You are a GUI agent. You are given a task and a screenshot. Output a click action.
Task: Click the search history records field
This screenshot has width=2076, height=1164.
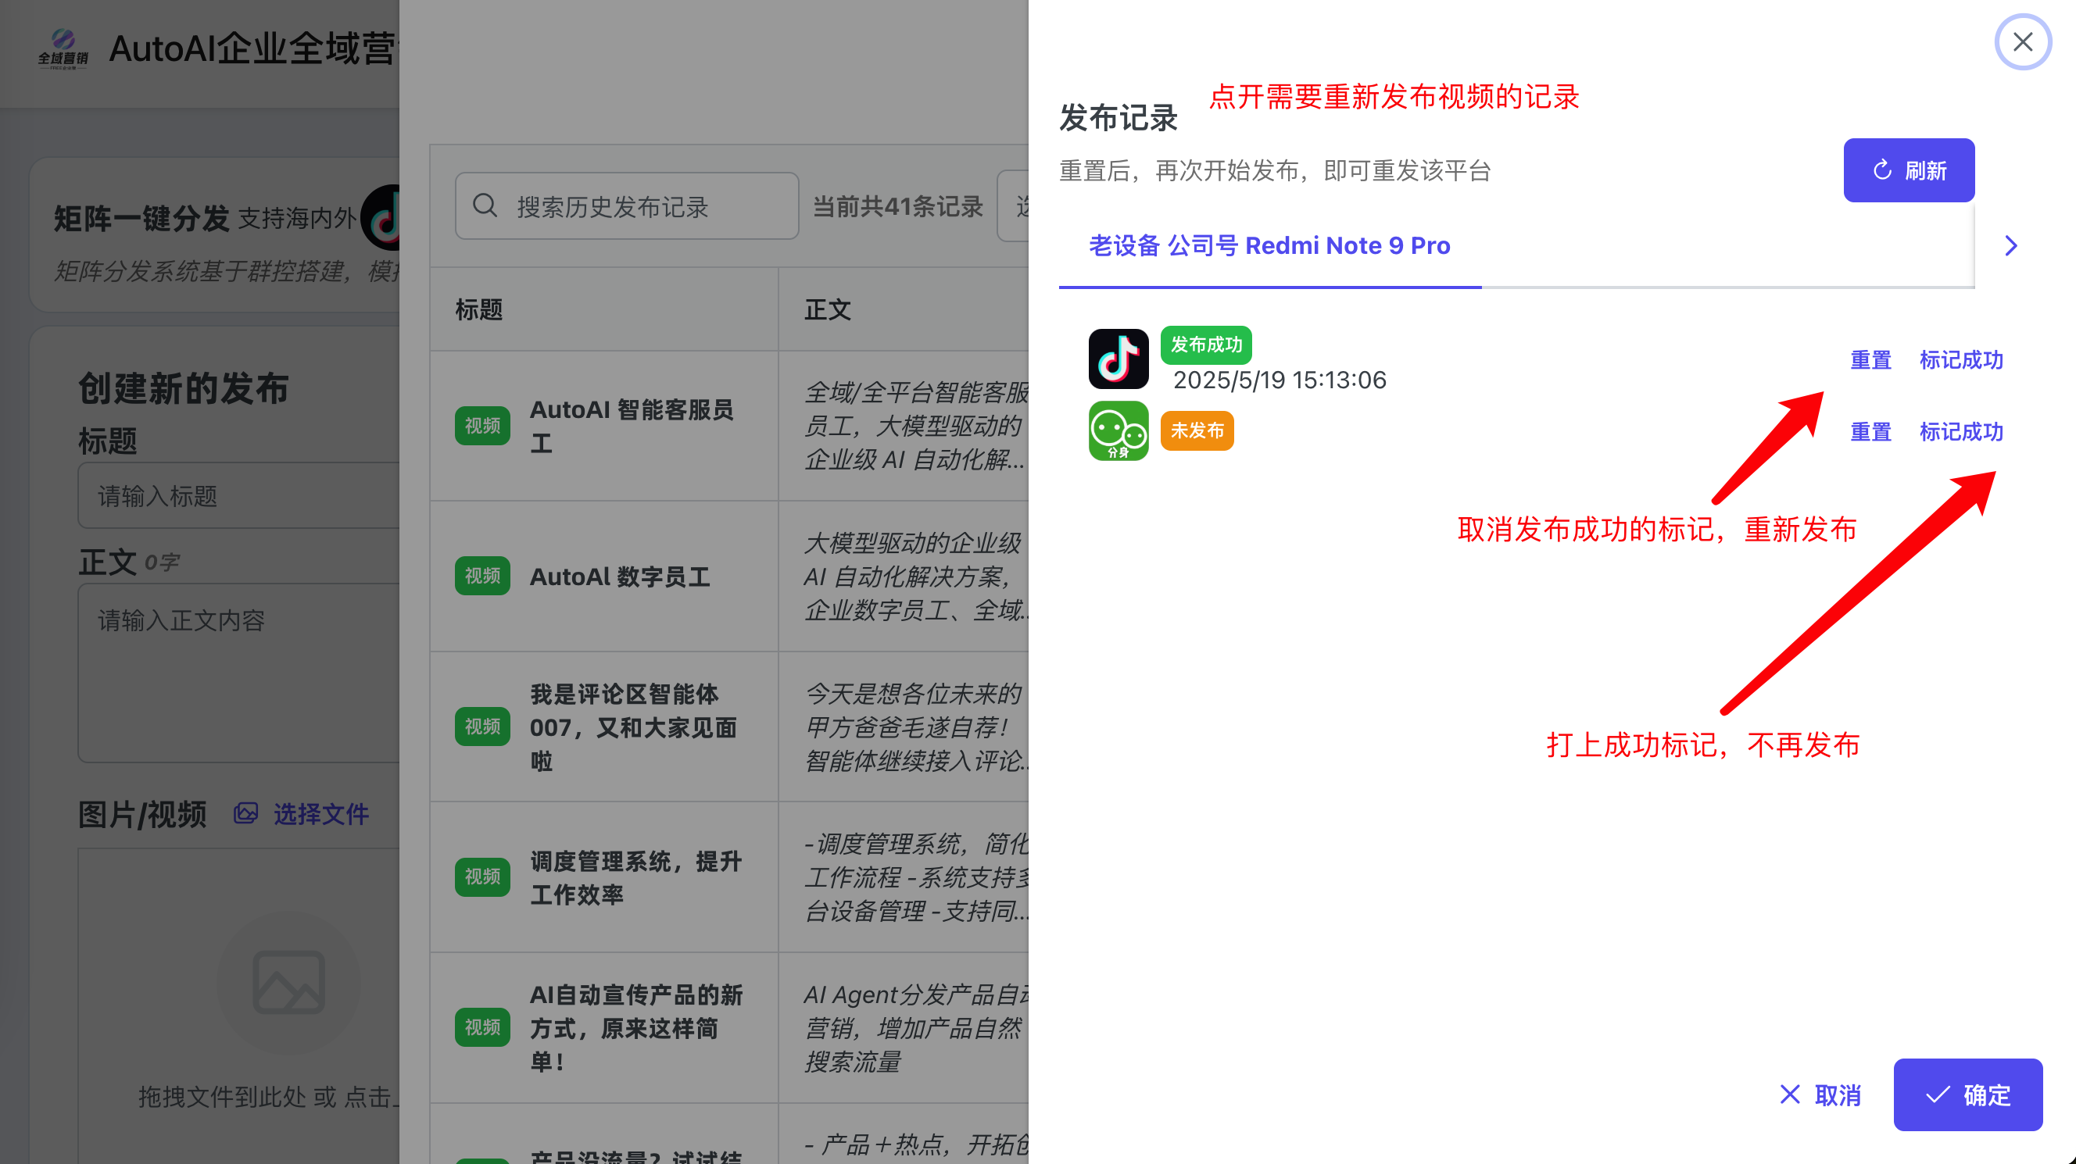627,206
